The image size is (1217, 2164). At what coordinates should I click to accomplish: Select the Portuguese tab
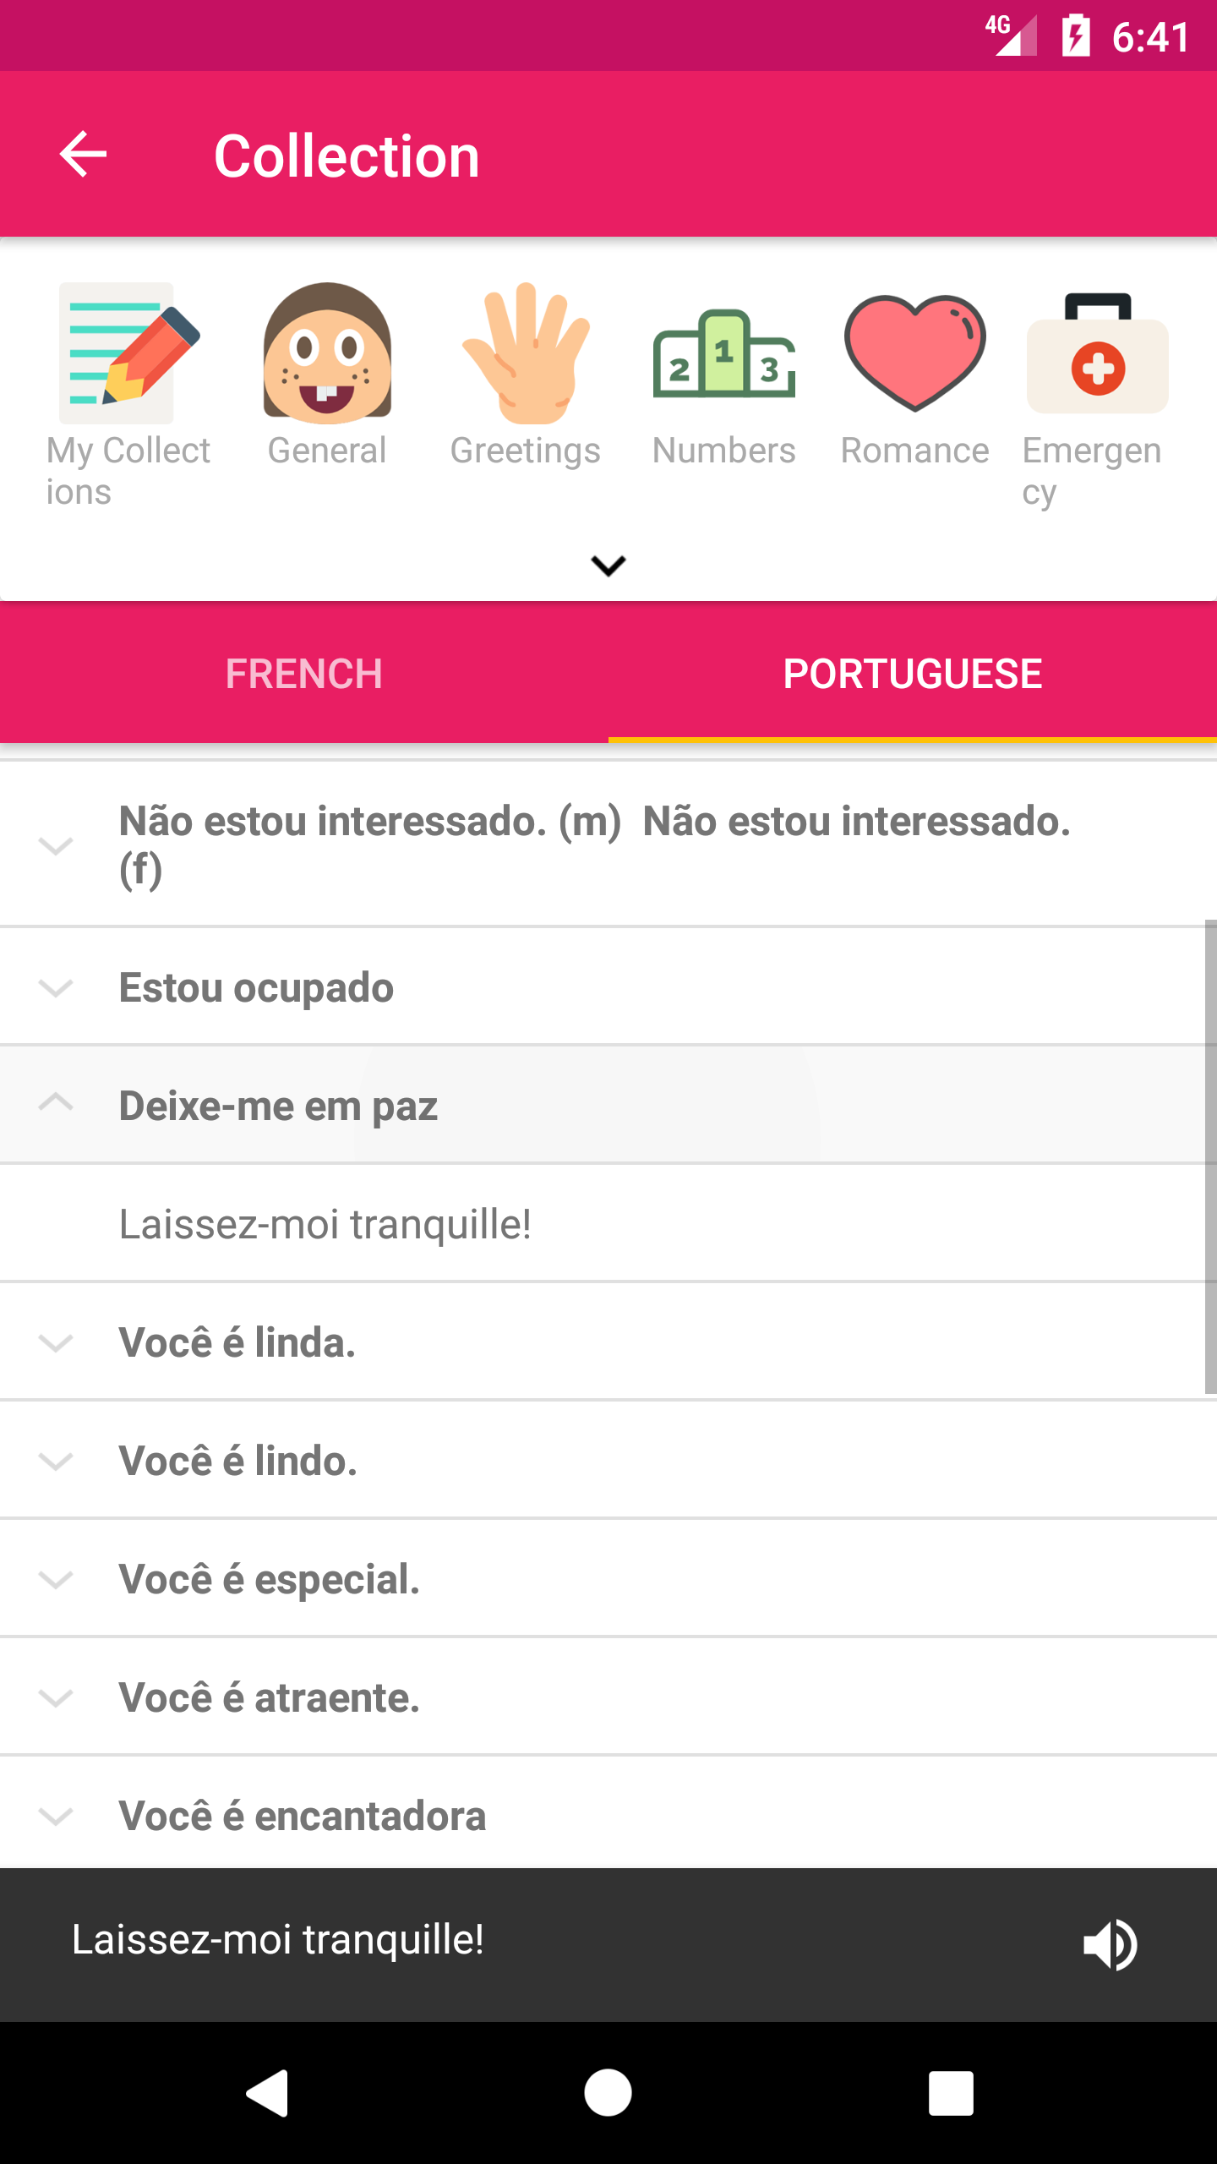click(x=913, y=674)
